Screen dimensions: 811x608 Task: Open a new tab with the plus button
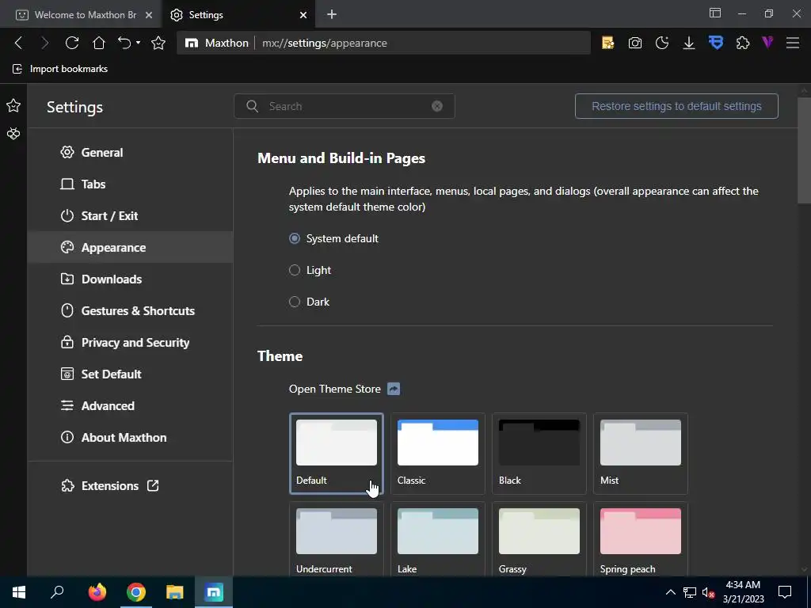[332, 14]
